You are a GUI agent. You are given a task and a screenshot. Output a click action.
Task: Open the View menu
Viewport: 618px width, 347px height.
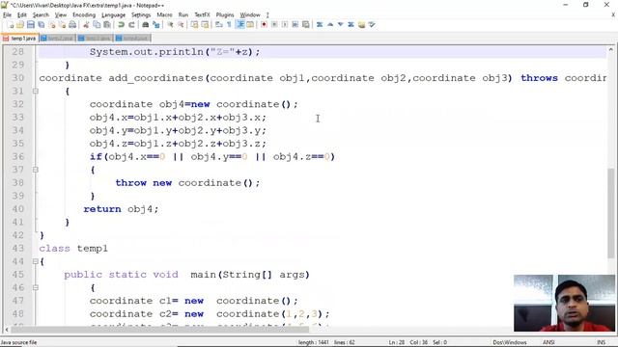pyautogui.click(x=60, y=15)
